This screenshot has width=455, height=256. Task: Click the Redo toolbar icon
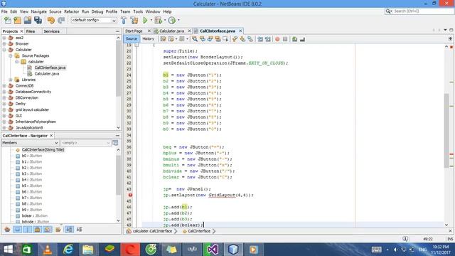pos(61,21)
